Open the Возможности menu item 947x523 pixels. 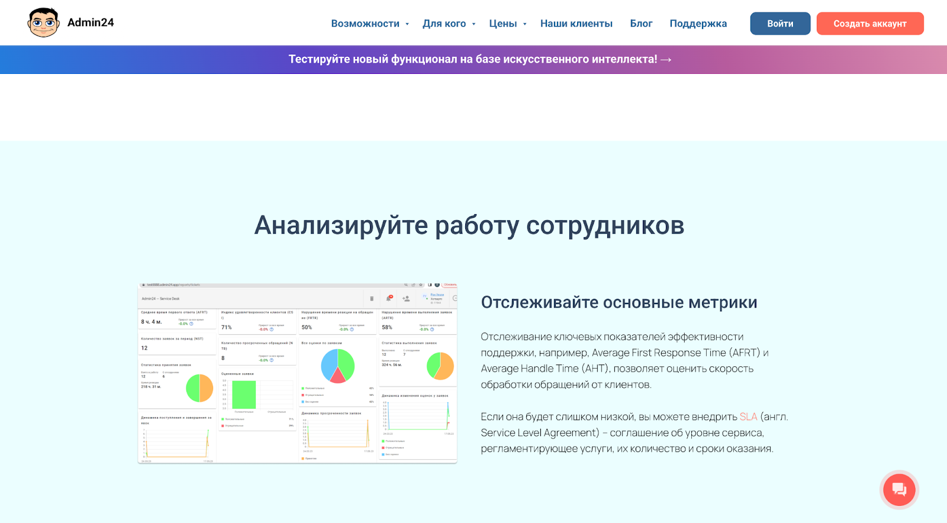tap(365, 24)
